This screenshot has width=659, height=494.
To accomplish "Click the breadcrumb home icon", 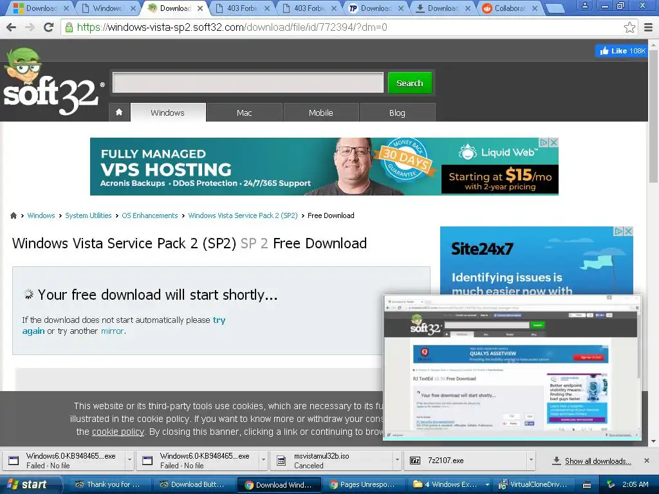I will [x=14, y=215].
